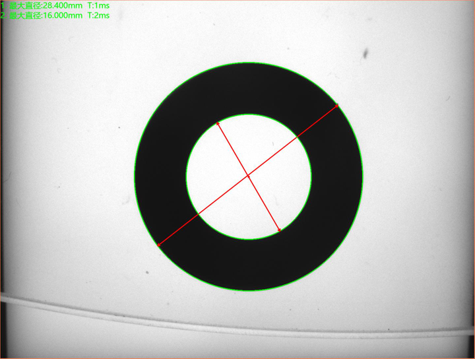Click the dark speck in upper-right background
This screenshot has height=359, width=475.
365,53
